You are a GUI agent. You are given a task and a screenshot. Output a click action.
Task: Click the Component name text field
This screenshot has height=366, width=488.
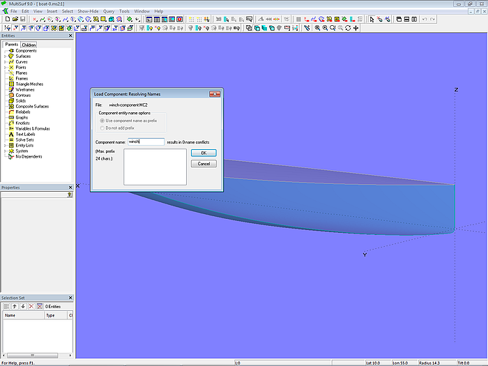click(x=146, y=142)
